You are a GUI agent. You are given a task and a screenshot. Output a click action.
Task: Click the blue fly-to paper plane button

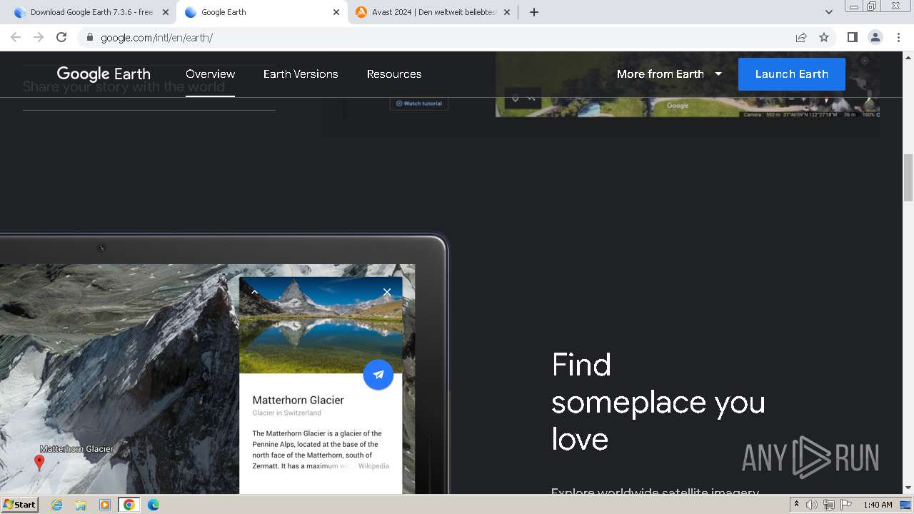378,374
